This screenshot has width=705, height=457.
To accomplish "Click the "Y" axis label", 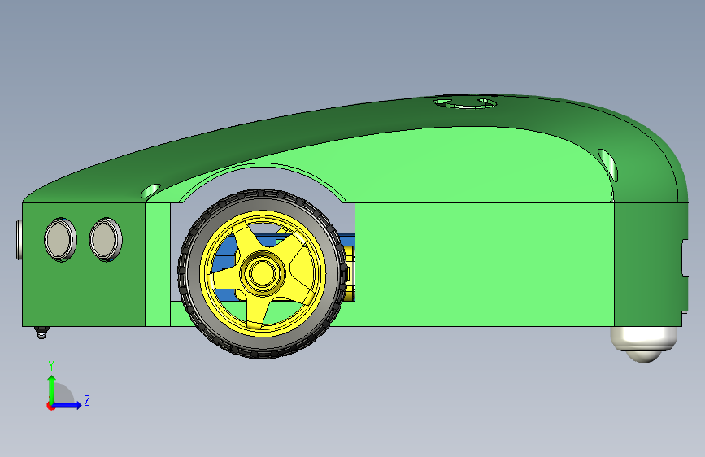I will click(51, 366).
